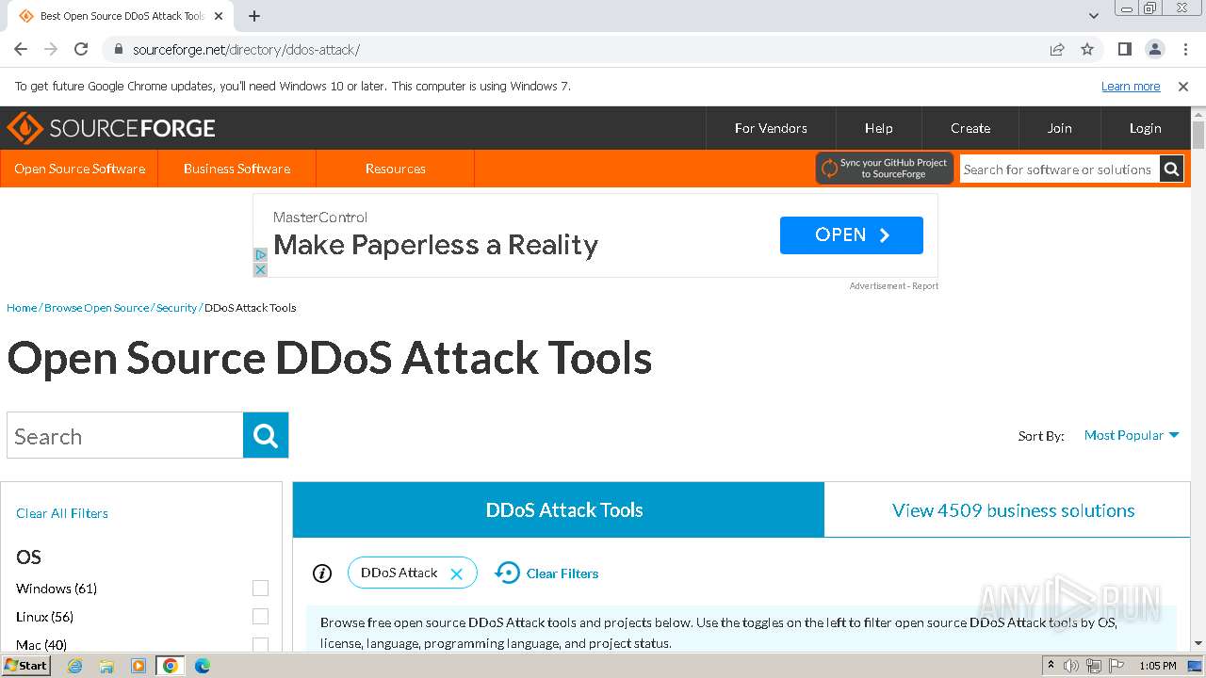
Task: Click the browser forward arrow
Action: pos(51,49)
